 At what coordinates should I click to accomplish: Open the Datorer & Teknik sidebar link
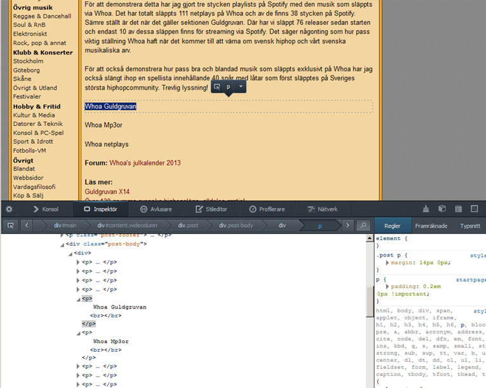[x=38, y=124]
